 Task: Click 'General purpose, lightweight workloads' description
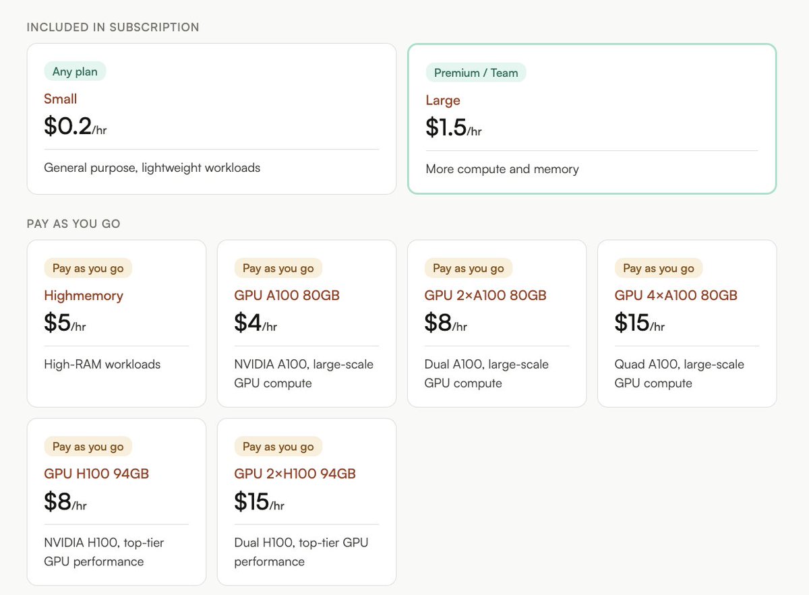[x=152, y=168]
